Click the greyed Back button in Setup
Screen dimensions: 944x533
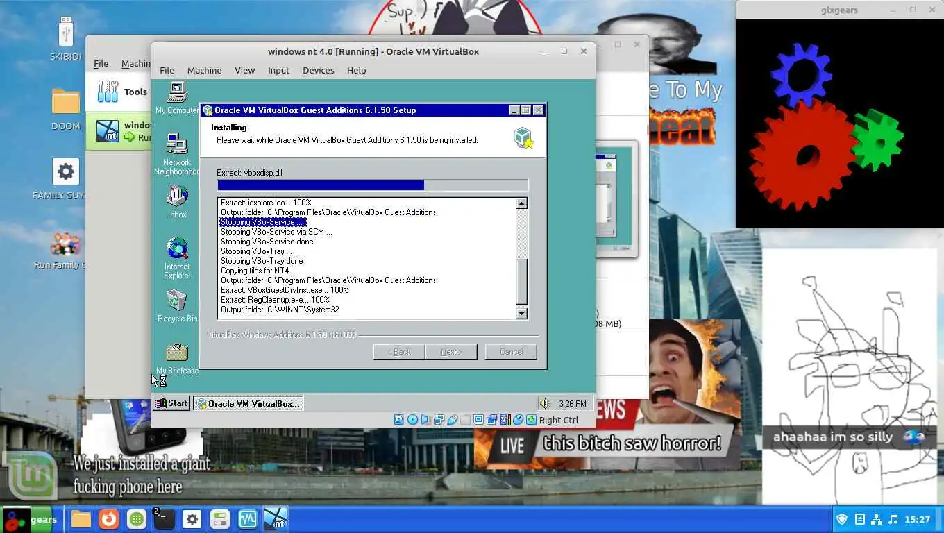point(399,352)
